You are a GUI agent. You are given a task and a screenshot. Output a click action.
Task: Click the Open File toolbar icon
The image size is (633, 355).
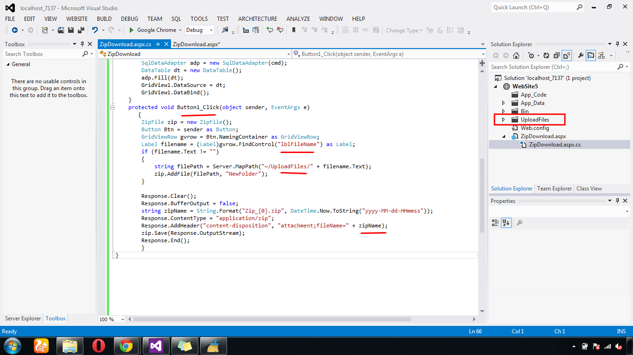pyautogui.click(x=61, y=30)
